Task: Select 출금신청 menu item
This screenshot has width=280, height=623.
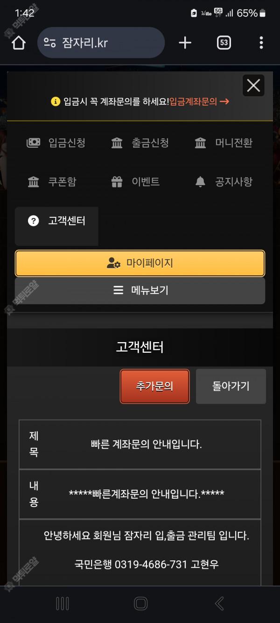Action: [x=140, y=143]
